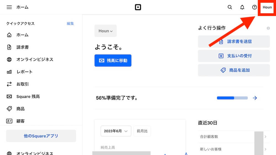Click the 純売上高 label
The height and width of the screenshot is (155, 276).
click(x=108, y=148)
